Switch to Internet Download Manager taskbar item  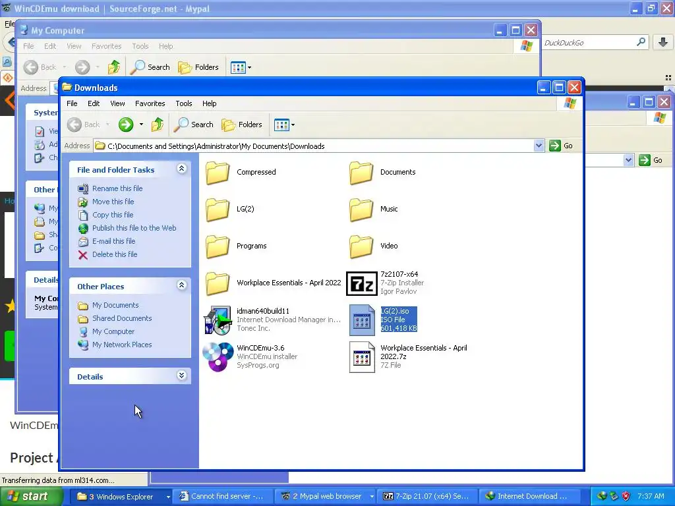point(529,497)
